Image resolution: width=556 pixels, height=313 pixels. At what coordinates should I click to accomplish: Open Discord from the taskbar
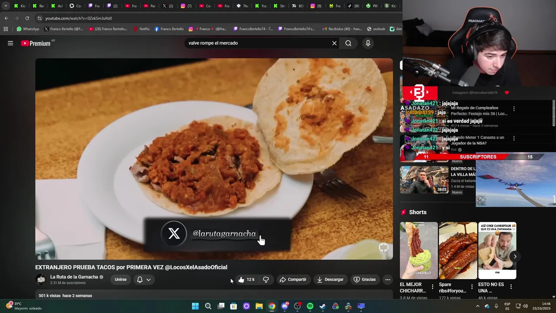pos(285,306)
